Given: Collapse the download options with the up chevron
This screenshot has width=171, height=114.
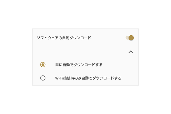Looking at the screenshot, I should (x=131, y=52).
